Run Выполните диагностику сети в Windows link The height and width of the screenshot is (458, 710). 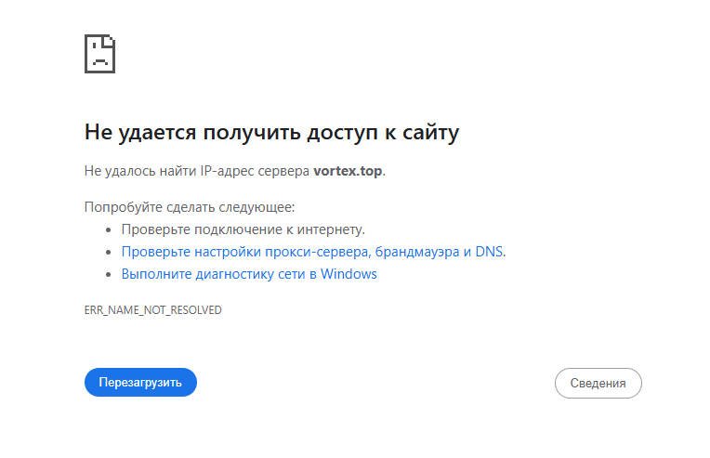coord(249,274)
